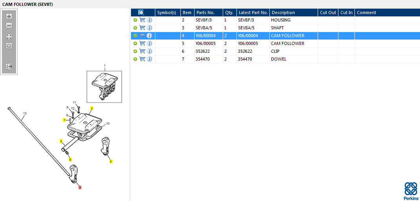Select red callout 4 on the diagram

80,187
